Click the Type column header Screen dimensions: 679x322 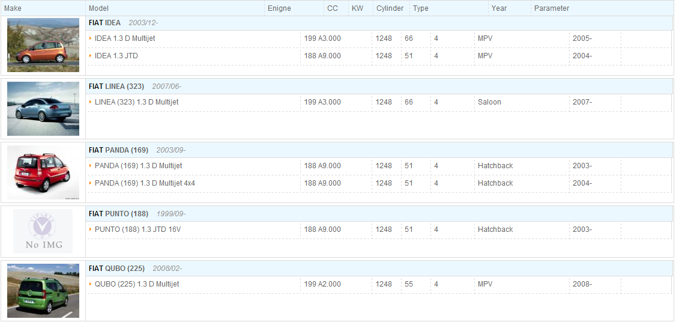(x=420, y=8)
